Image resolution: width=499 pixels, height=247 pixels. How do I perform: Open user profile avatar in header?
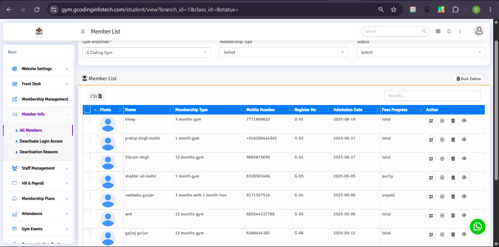(479, 31)
